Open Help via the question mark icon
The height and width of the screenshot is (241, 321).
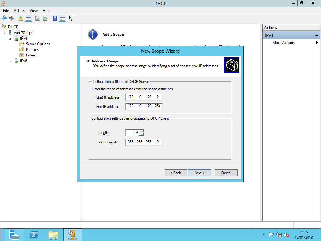[x=55, y=19]
